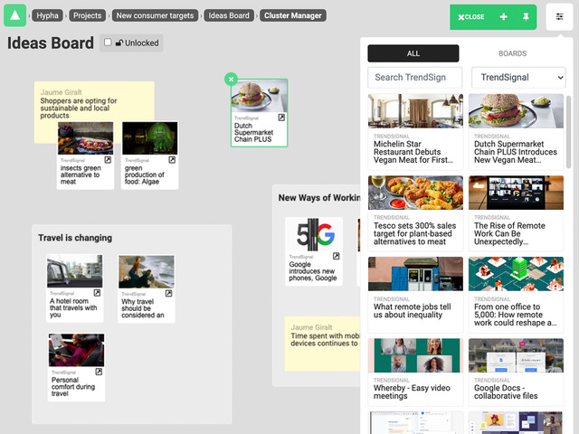Select the hotel room that travels thumbnail
Image resolution: width=579 pixels, height=434 pixels.
pos(75,271)
